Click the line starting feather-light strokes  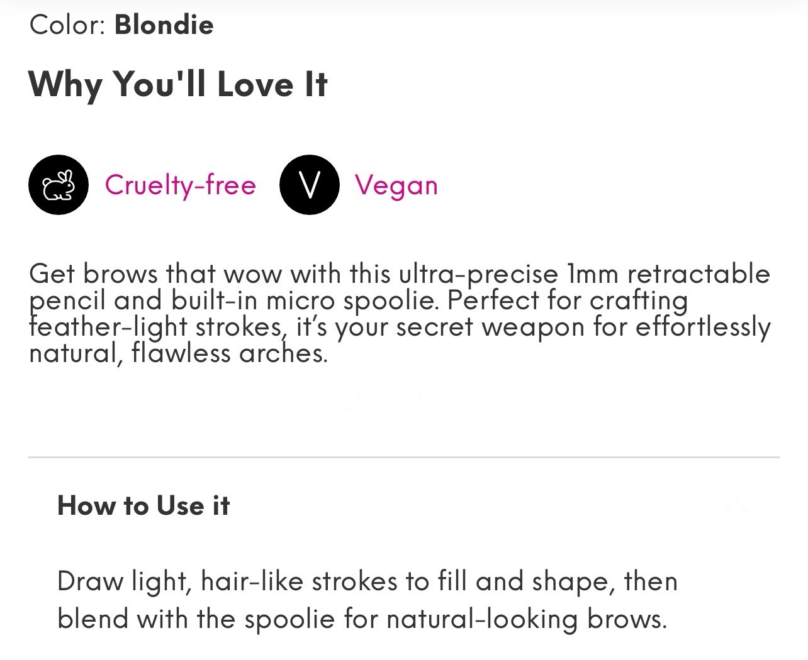pyautogui.click(x=400, y=327)
